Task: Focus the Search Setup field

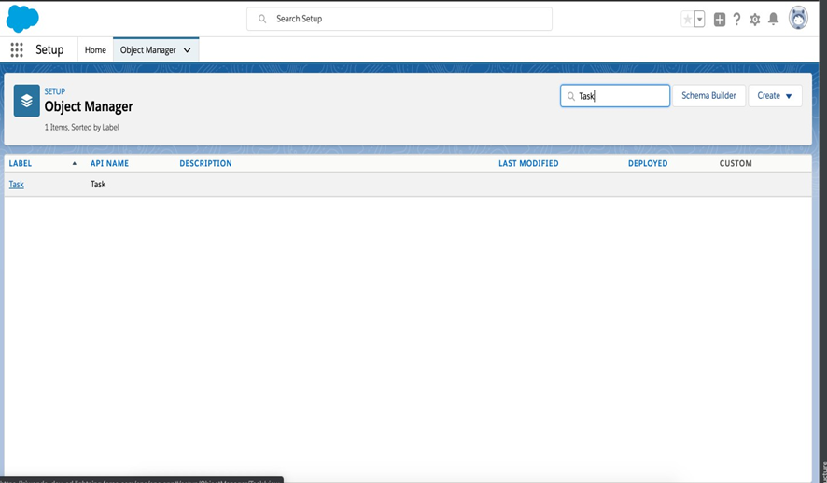Action: (x=399, y=19)
